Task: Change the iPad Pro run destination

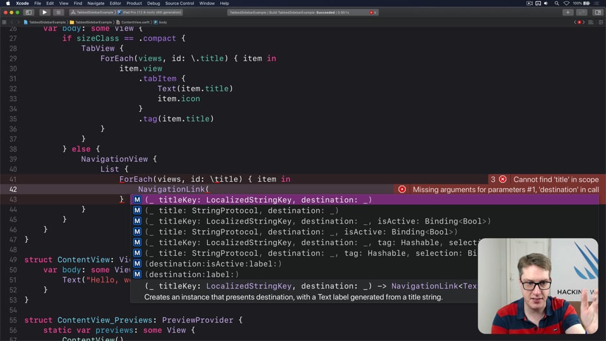Action: [x=150, y=13]
